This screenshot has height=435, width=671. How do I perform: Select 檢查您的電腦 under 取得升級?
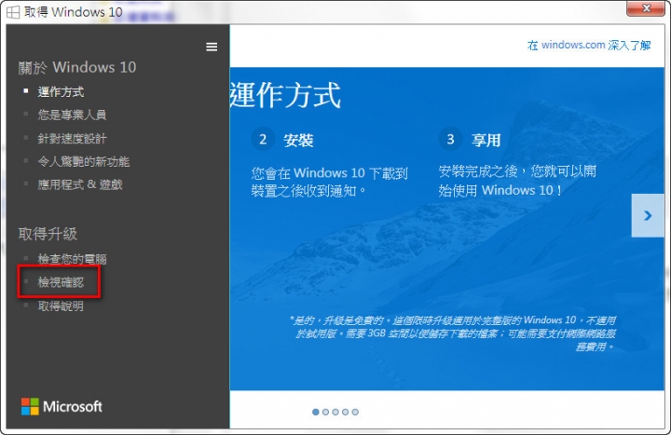tap(72, 259)
